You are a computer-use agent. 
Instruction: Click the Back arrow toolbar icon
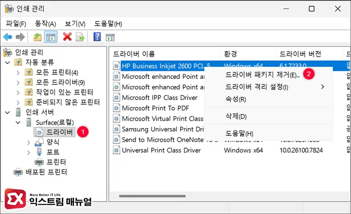point(7,37)
